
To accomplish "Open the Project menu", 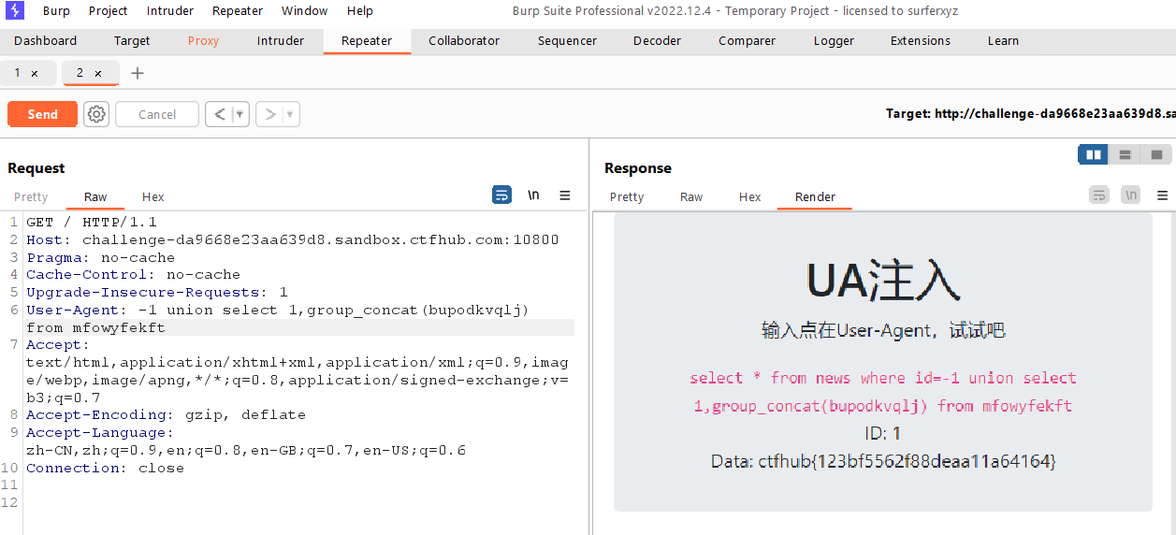I will [x=109, y=11].
